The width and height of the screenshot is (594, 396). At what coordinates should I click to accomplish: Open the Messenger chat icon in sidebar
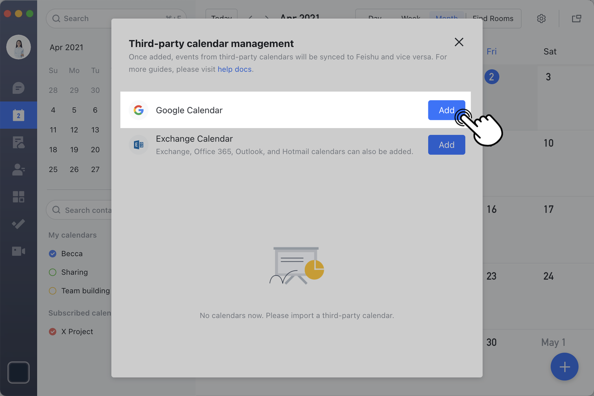(19, 88)
